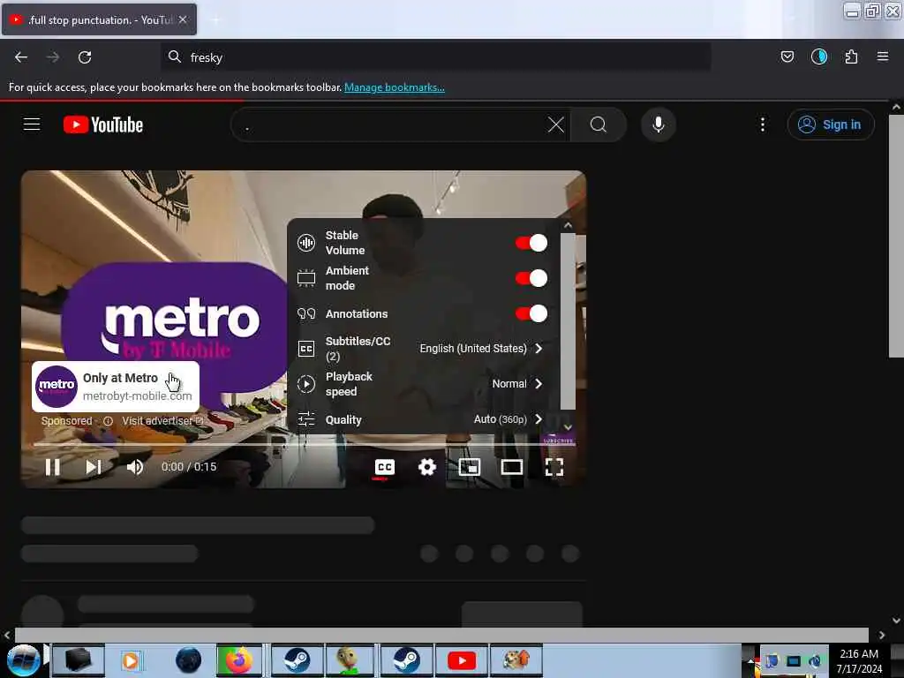Open YouTube three-dot settings menu
Image resolution: width=904 pixels, height=678 pixels.
click(762, 124)
